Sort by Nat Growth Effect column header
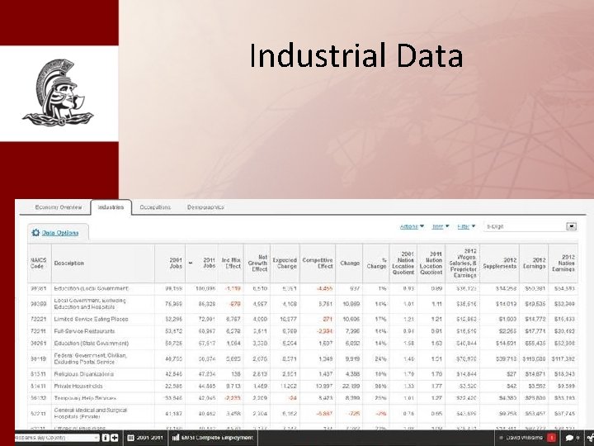This screenshot has height=446, width=594. tap(257, 263)
